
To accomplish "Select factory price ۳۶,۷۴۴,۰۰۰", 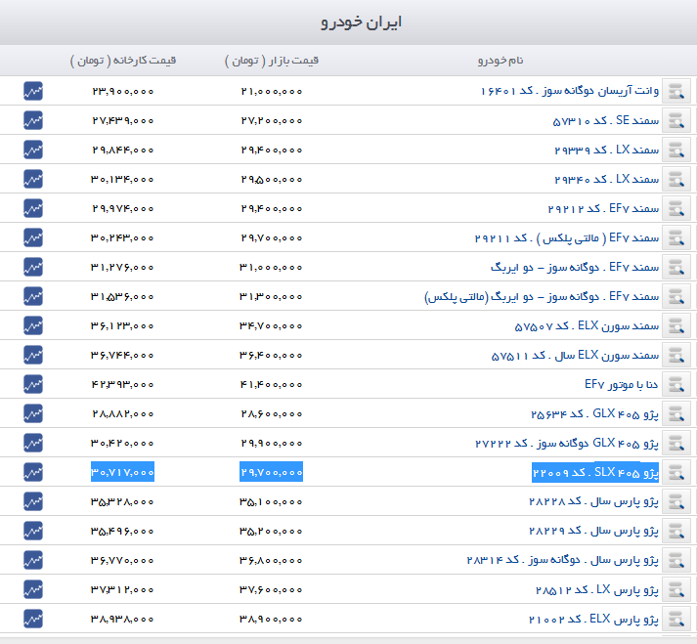I will 123,355.
